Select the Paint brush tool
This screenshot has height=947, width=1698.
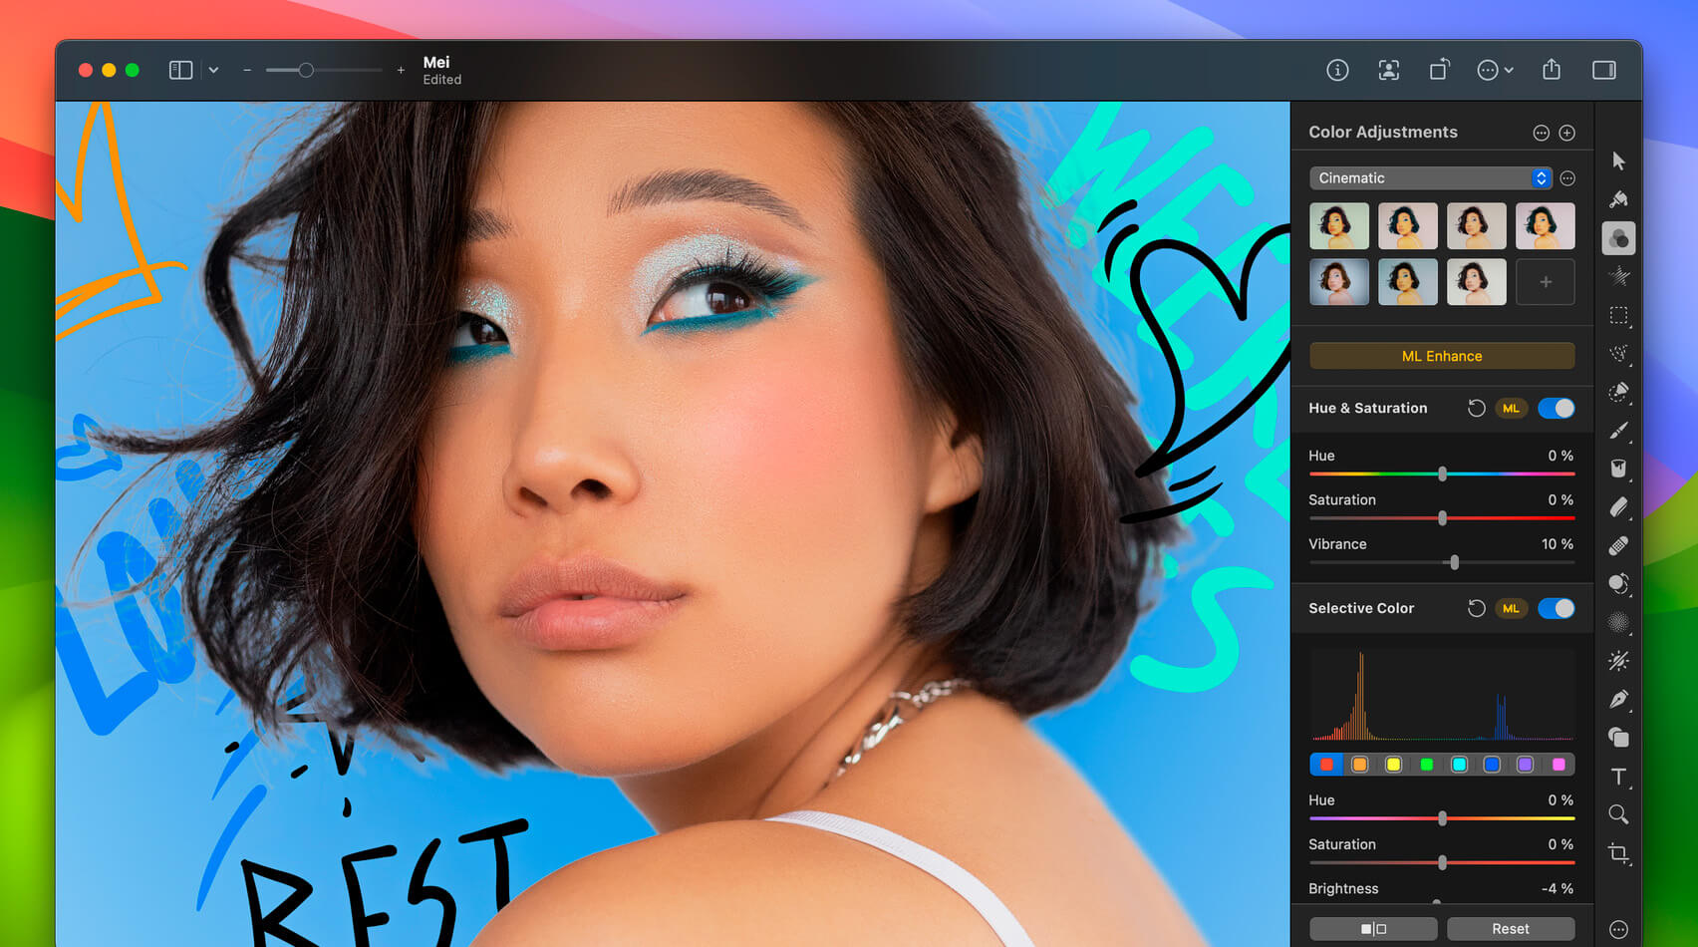coord(1618,431)
